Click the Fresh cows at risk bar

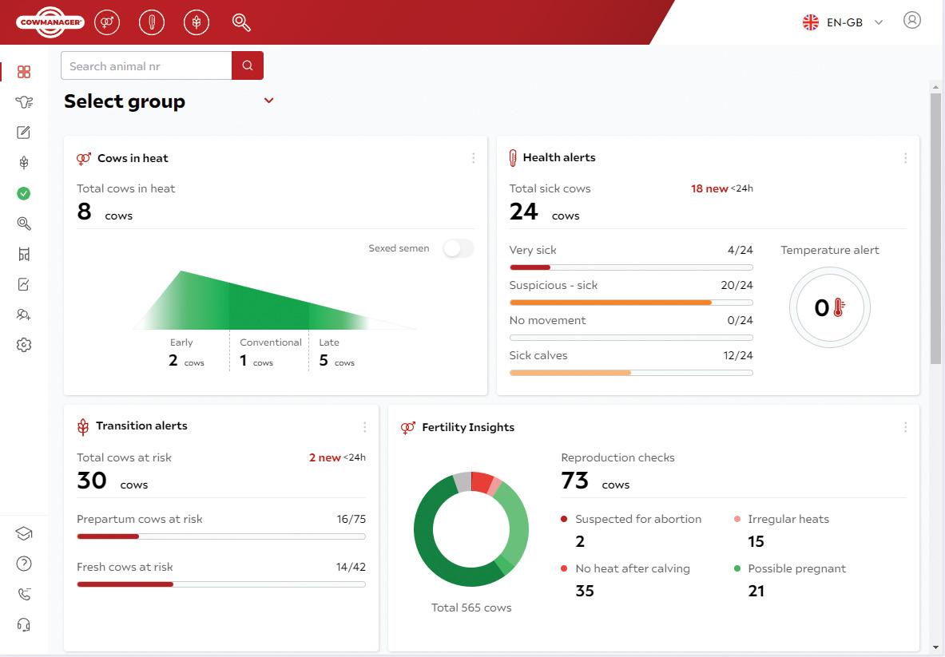point(221,584)
